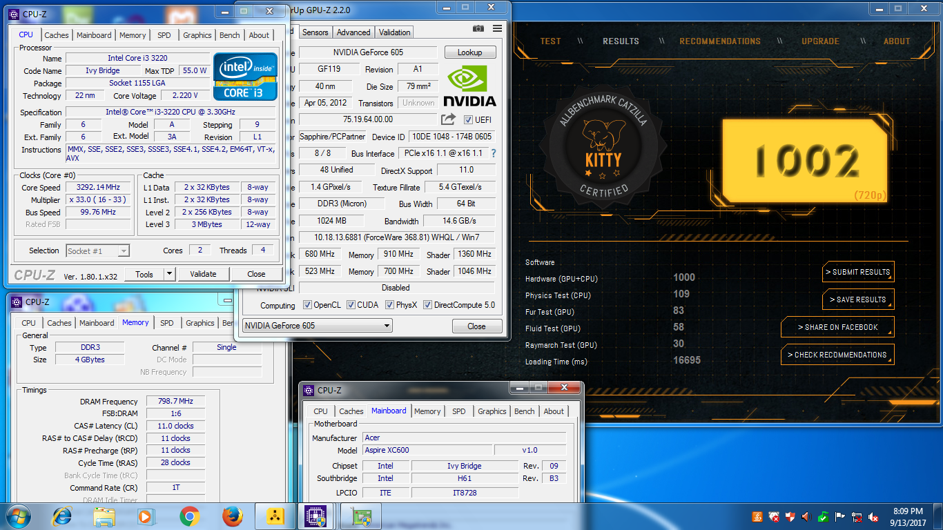This screenshot has height=530, width=943.
Task: Launch Firefox from the taskbar
Action: (x=233, y=516)
